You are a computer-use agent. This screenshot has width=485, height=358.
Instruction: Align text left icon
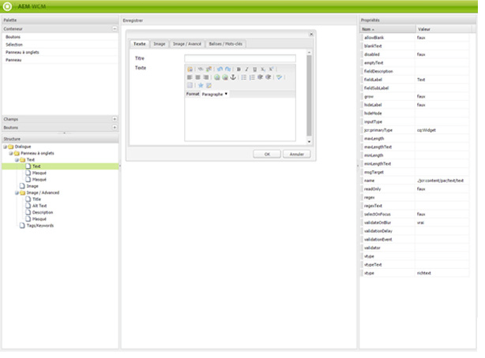coord(190,77)
